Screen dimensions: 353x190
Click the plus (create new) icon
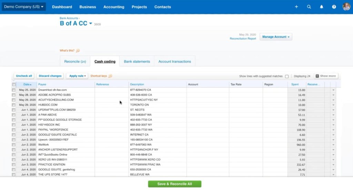296,7
